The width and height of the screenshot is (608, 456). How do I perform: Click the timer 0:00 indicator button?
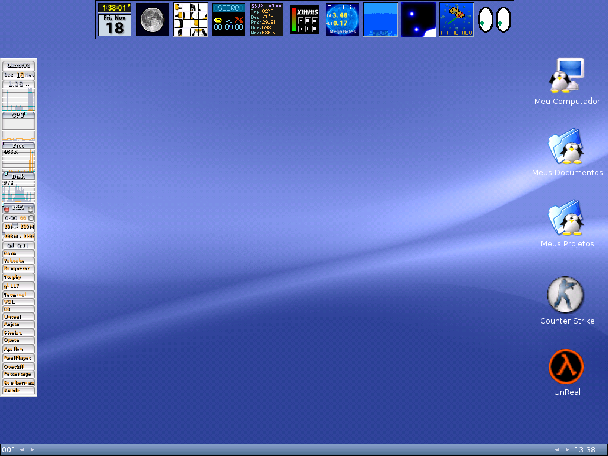[31, 218]
